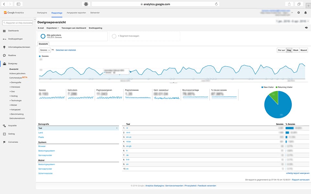The height and width of the screenshot is (194, 311).
Task: Click the volledig rapport weergeven link
Action: (x=297, y=174)
